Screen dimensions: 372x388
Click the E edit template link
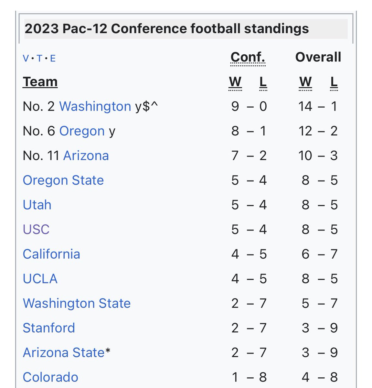pyautogui.click(x=53, y=59)
